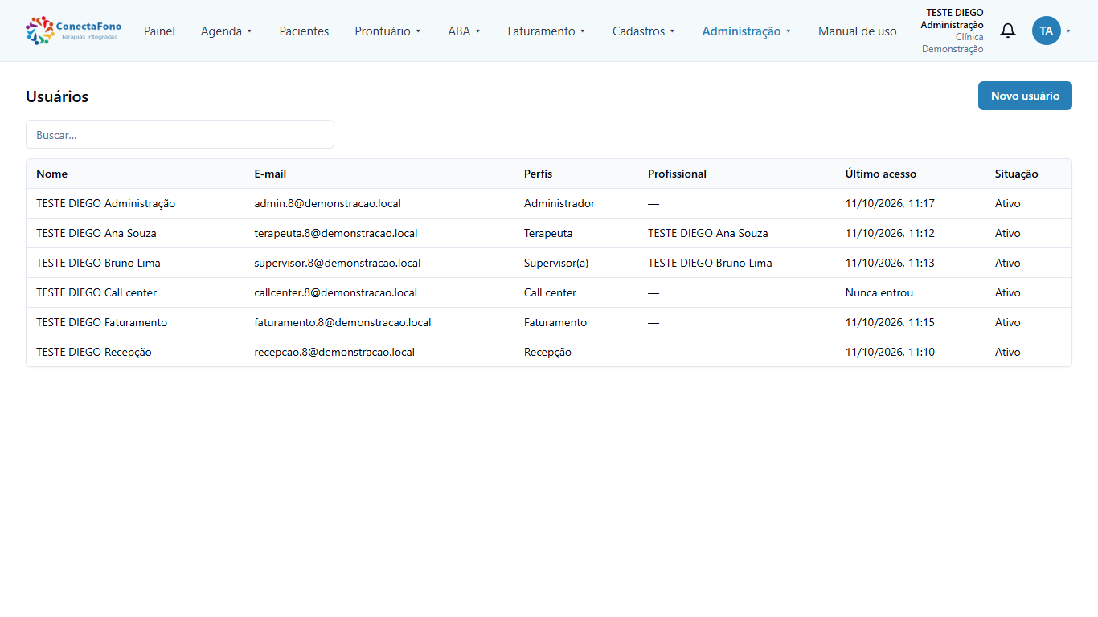Go to the Painel page
The width and height of the screenshot is (1098, 617).
[159, 31]
